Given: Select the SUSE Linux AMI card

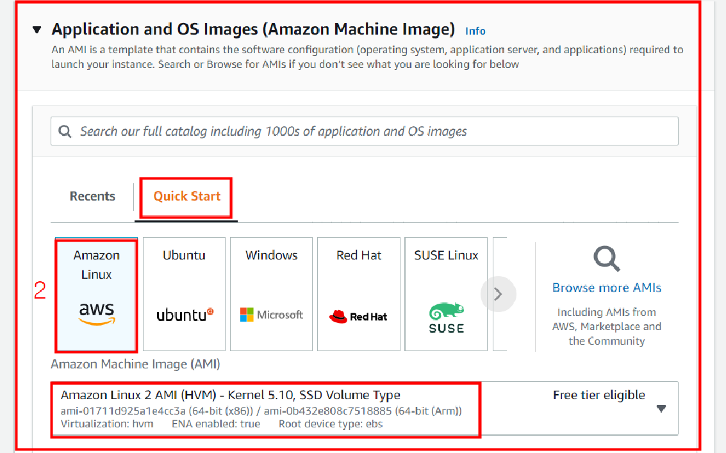Looking at the screenshot, I should (446, 294).
